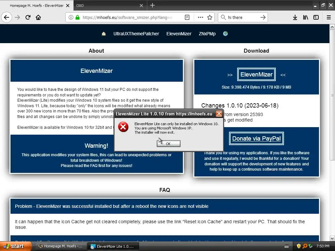Open ZNxPMp in site navigation menu

207,34
